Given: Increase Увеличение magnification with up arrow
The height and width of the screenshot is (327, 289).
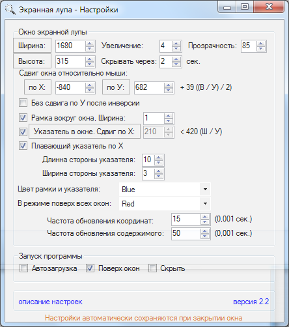Looking at the screenshot, I should pos(176,44).
